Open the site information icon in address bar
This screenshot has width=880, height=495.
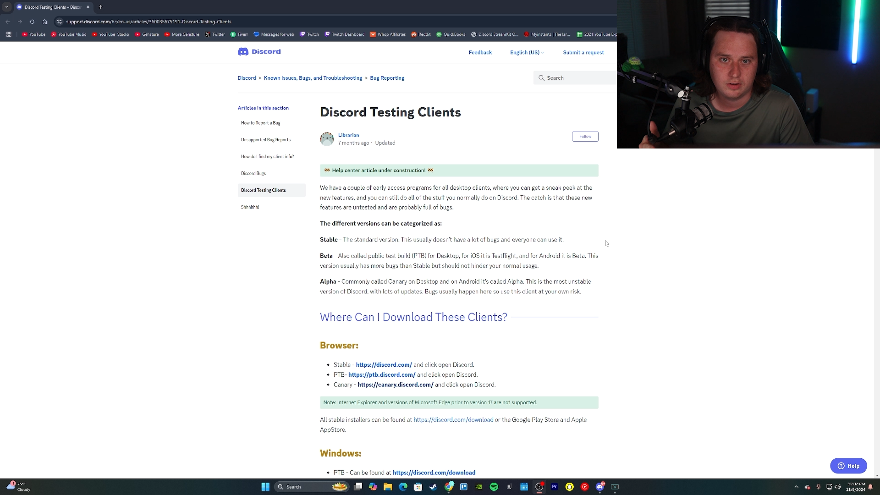pos(59,22)
